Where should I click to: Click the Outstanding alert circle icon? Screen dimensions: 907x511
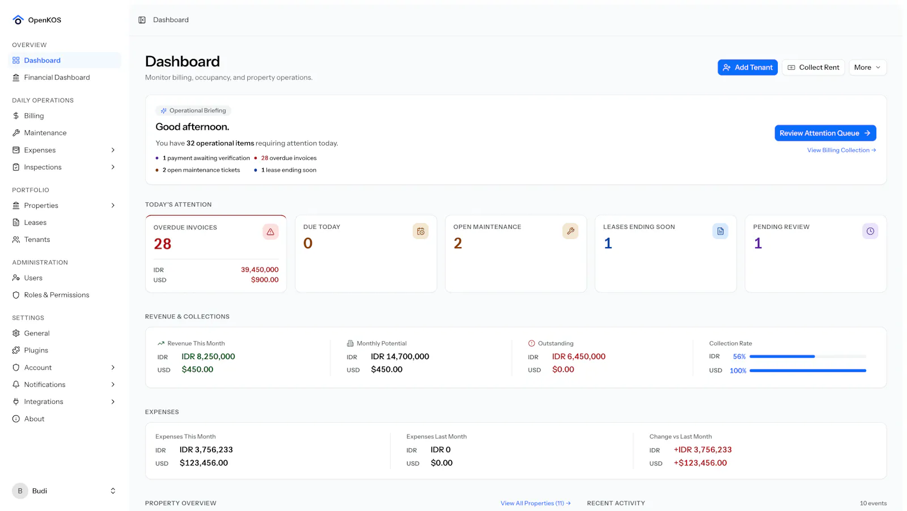coord(532,343)
